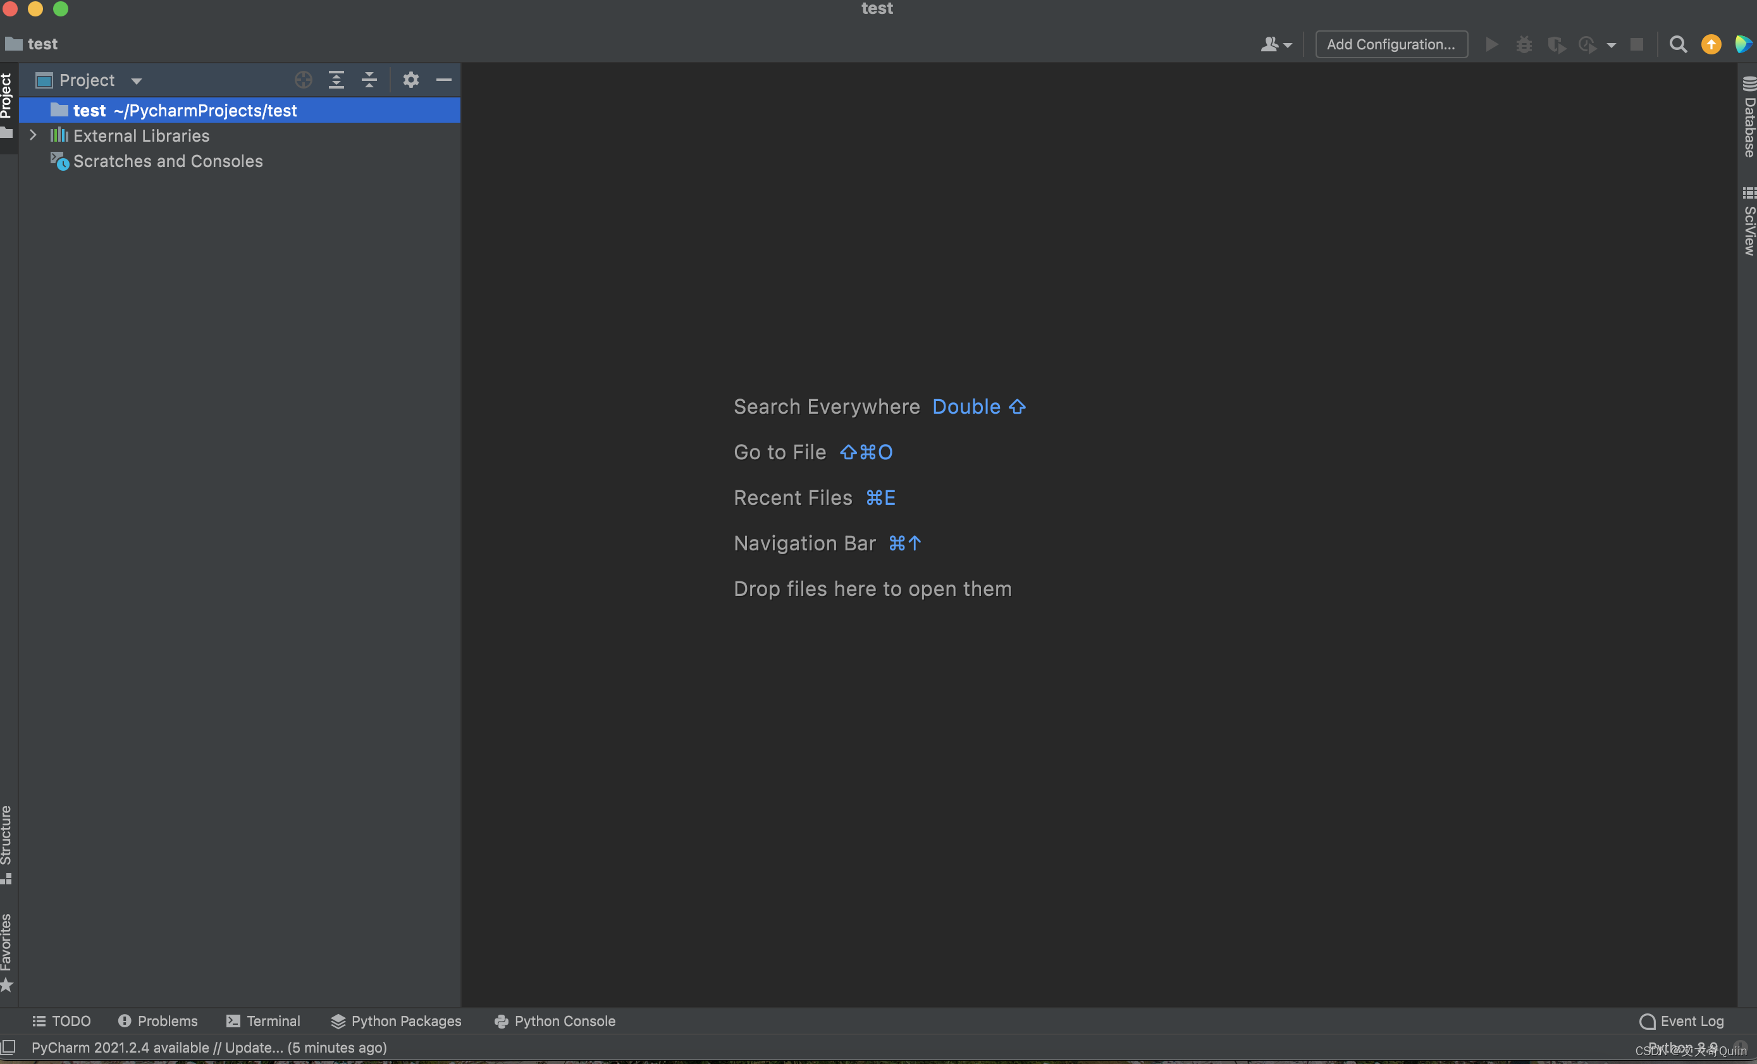Open the Python Console tool window

[555, 1020]
